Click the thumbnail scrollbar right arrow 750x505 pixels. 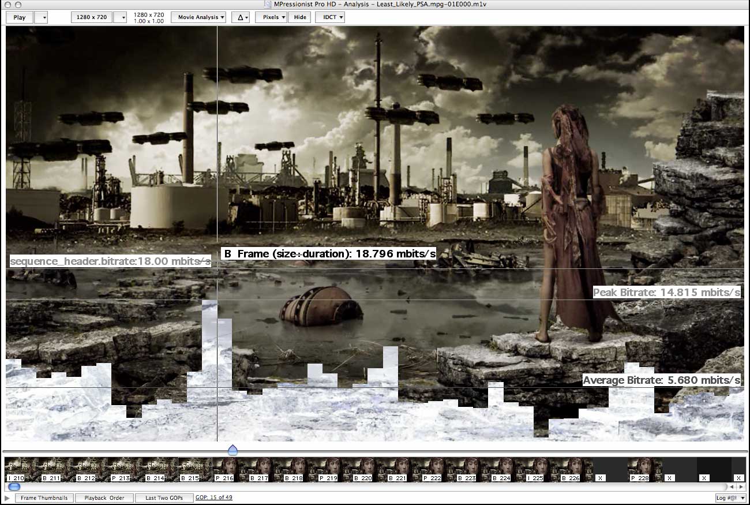741,487
